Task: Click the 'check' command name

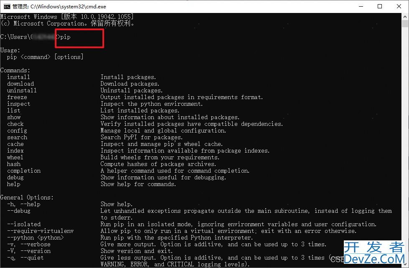Action: [x=15, y=124]
